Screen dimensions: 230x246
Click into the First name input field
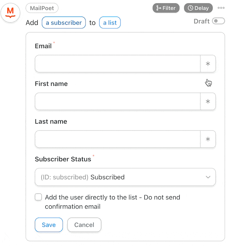point(117,101)
